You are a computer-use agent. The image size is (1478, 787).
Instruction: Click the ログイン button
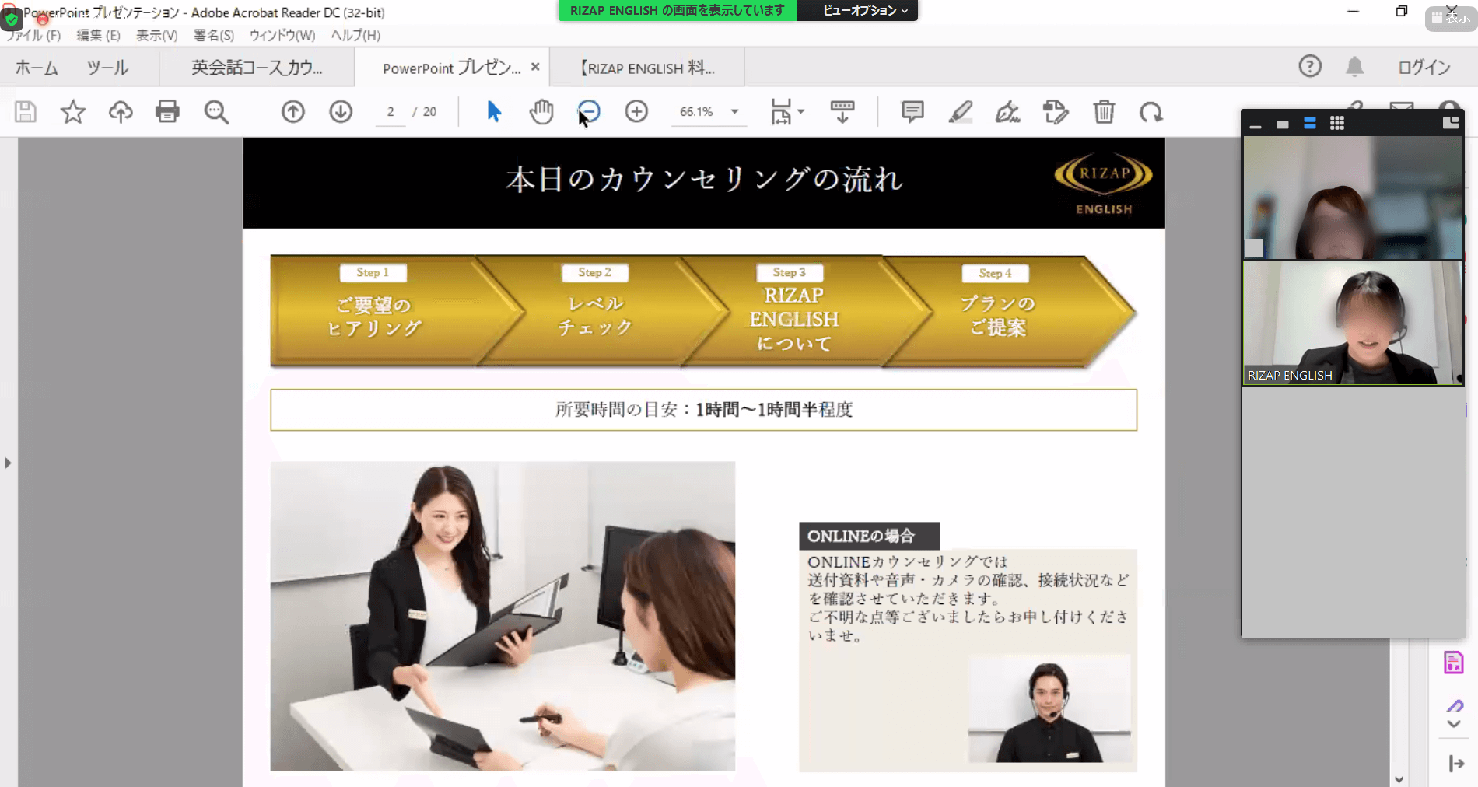point(1424,68)
